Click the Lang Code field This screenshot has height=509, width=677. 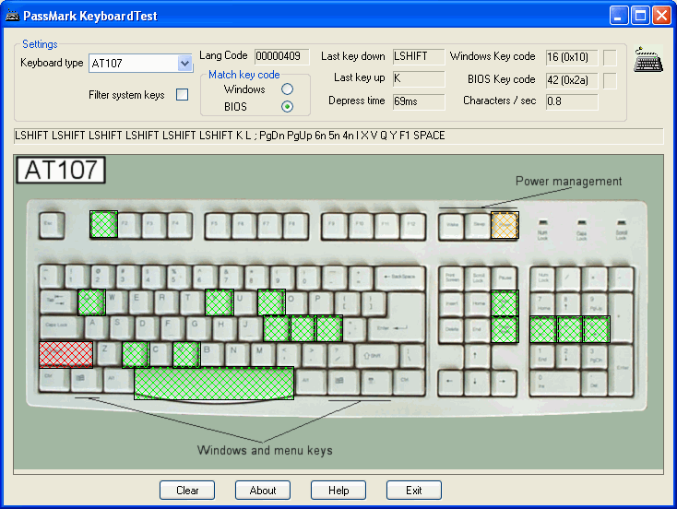[282, 56]
